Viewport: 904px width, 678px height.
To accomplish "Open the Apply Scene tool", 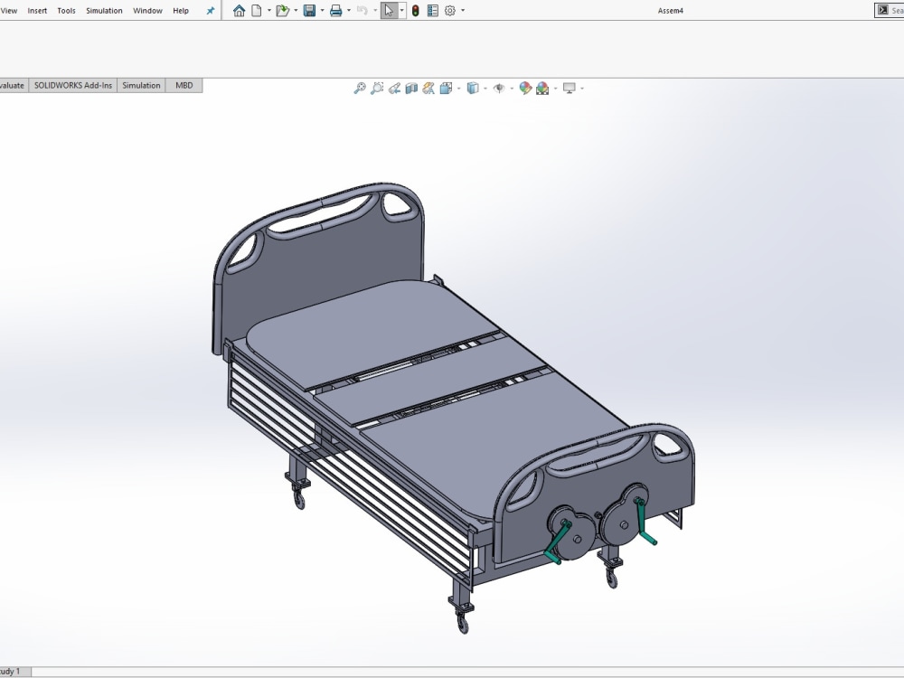I will click(541, 88).
